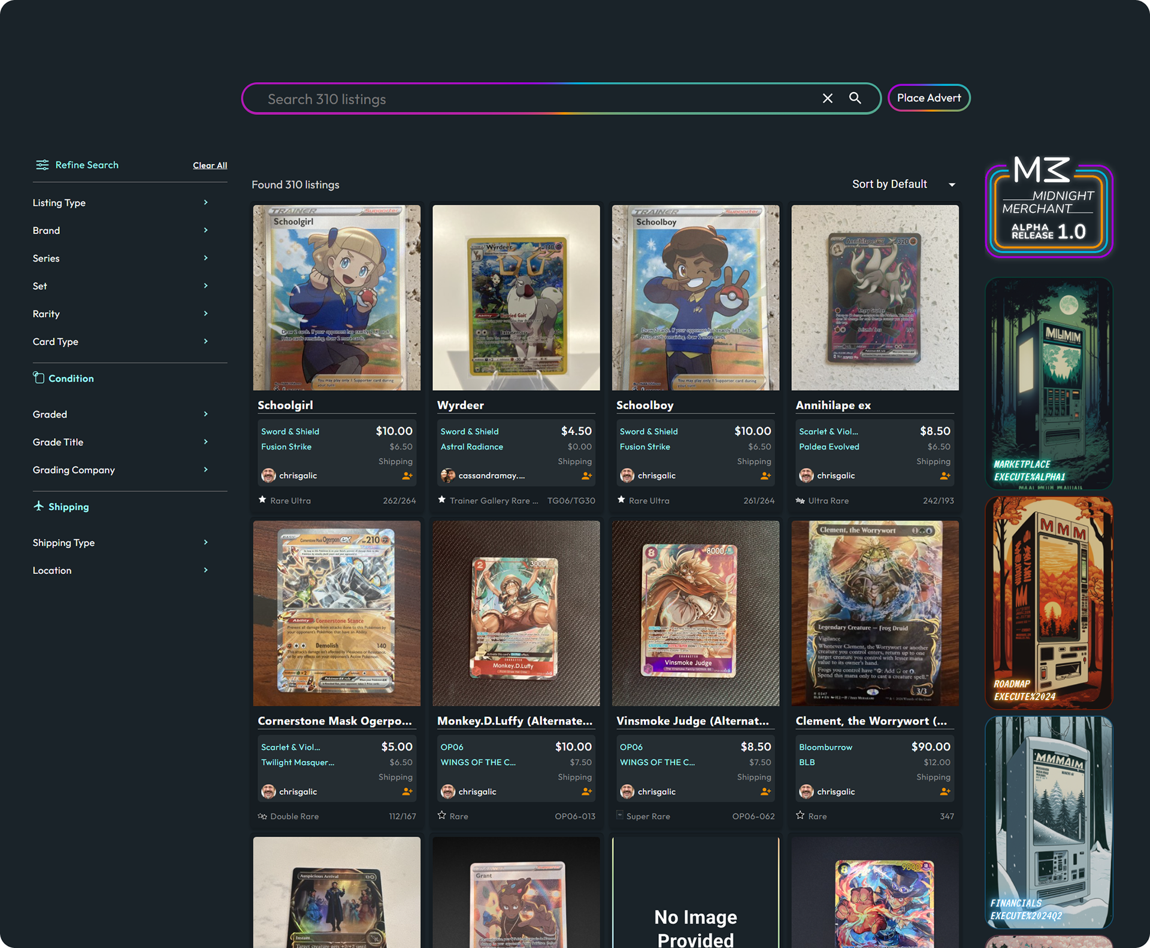Open the No Image Provided listing
Viewport: 1150px width, 948px height.
pos(695,892)
